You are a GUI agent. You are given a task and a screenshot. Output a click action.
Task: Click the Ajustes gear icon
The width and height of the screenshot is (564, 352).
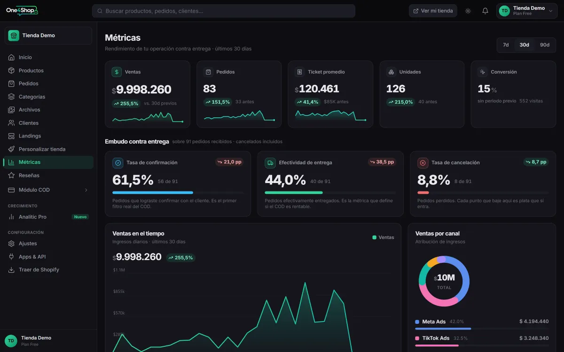point(11,244)
